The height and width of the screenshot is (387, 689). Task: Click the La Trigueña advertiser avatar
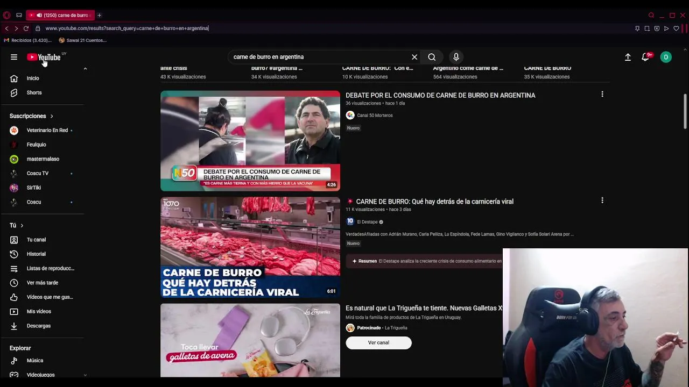click(350, 328)
